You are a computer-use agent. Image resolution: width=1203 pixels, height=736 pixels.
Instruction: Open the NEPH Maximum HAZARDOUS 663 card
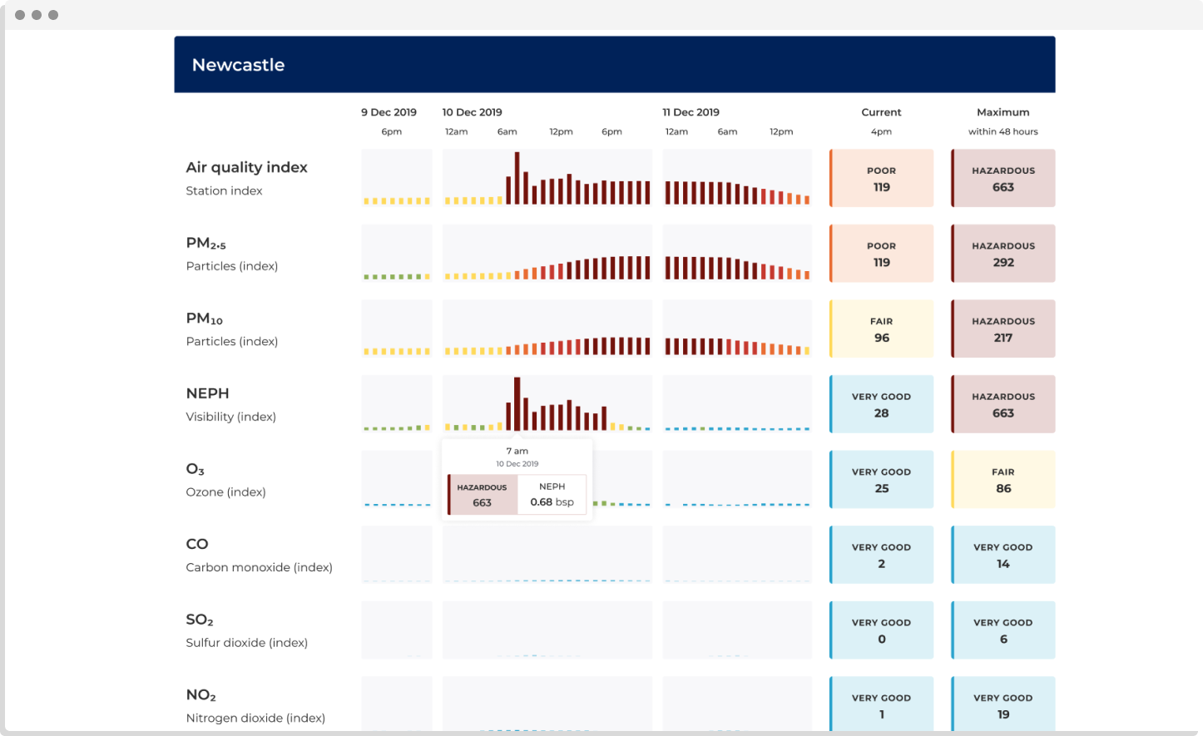[x=1002, y=404]
